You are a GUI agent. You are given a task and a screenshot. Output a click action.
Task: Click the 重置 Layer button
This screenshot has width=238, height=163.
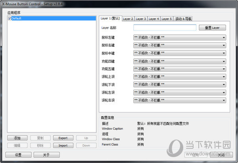[x=212, y=28]
